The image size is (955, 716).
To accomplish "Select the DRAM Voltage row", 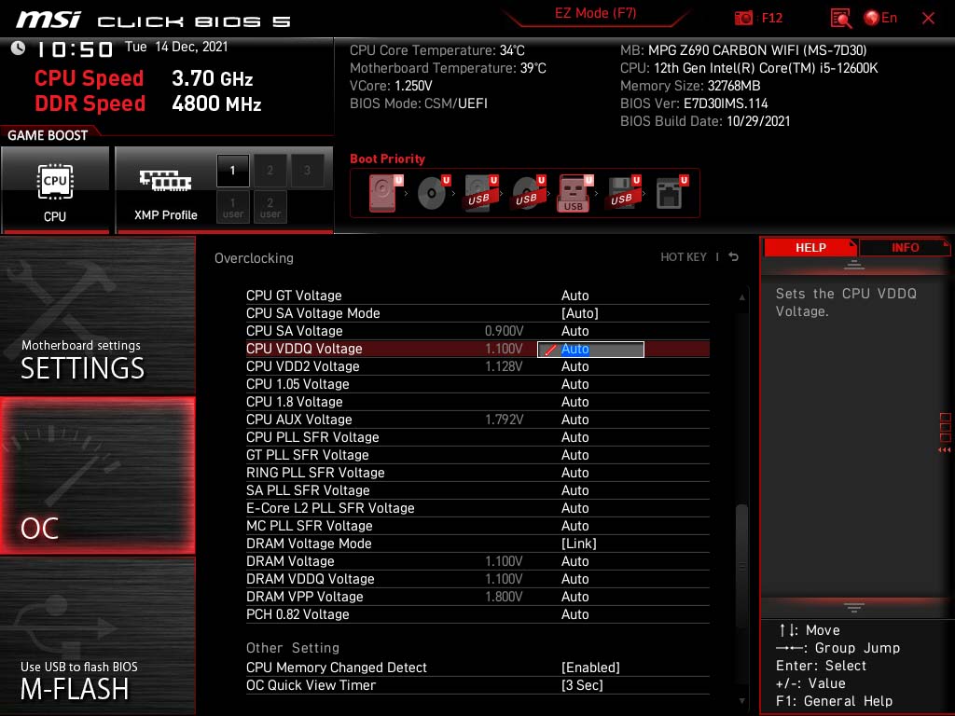I will click(x=477, y=560).
